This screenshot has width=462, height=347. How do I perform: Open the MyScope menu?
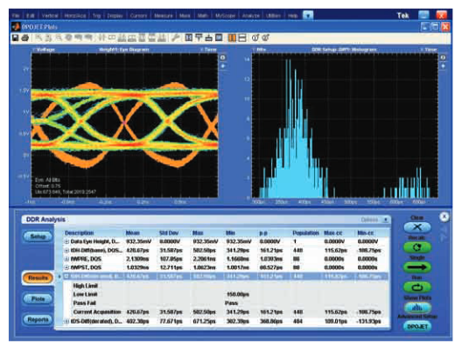pos(225,16)
